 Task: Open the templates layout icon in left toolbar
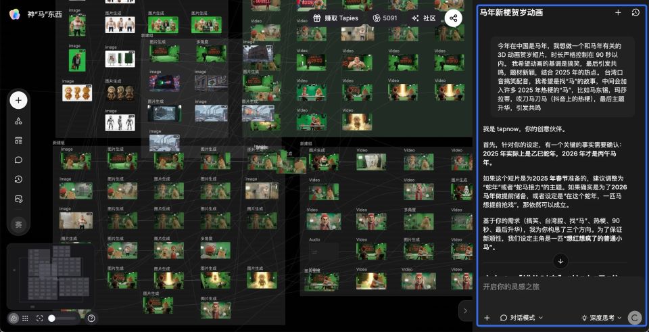coord(19,141)
